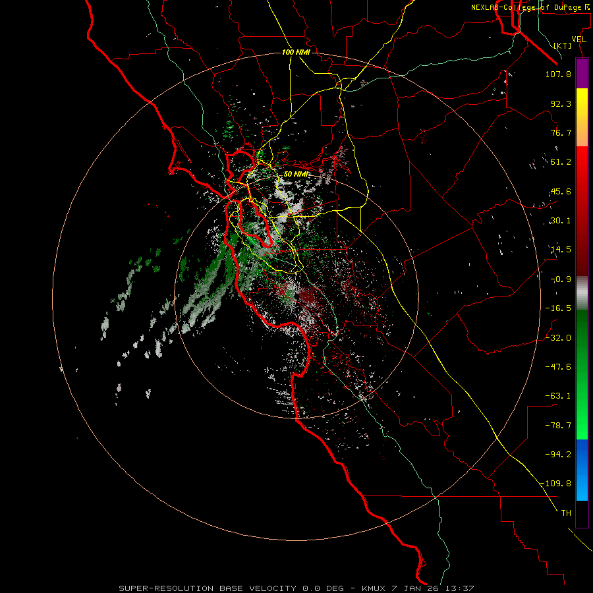The image size is (593, 593).
Task: Click the [KT] units label
Action: (x=563, y=45)
